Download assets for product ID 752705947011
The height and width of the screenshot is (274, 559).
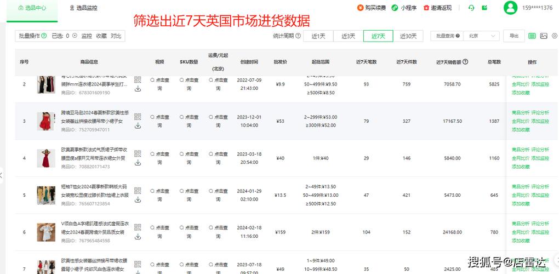[x=138, y=126]
